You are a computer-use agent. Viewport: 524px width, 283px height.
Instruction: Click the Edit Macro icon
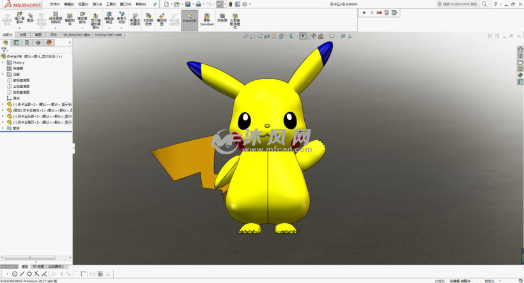tap(394, 13)
